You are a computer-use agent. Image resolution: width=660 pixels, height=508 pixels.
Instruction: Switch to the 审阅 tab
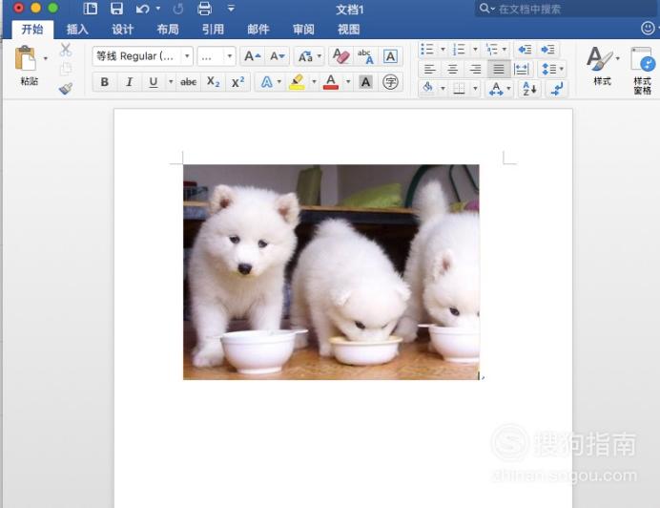pyautogui.click(x=303, y=29)
